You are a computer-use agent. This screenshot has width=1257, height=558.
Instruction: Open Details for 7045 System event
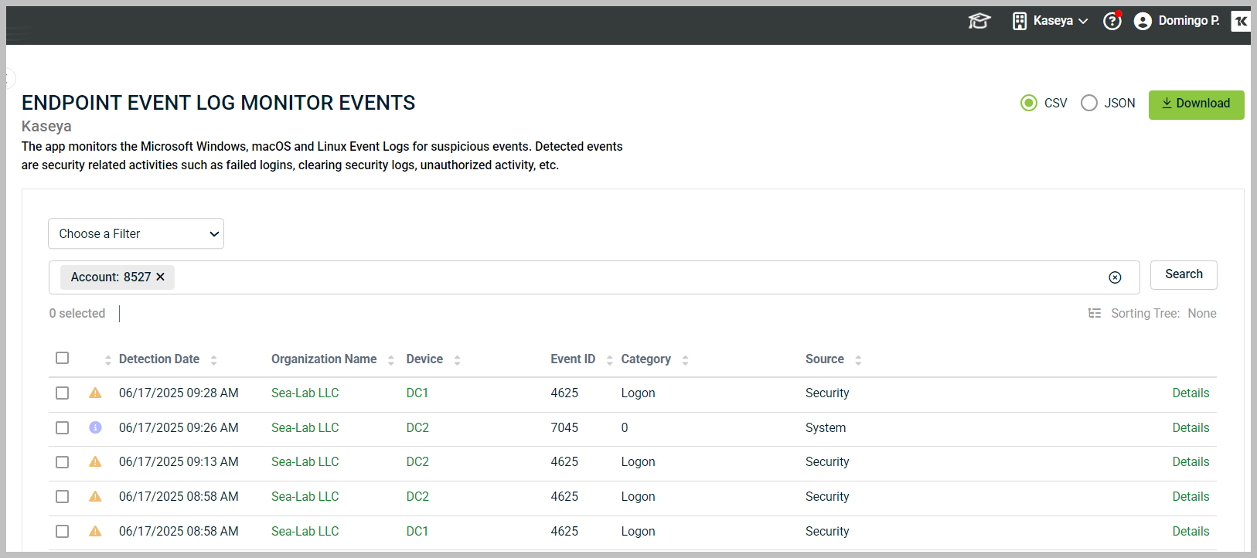coord(1191,427)
